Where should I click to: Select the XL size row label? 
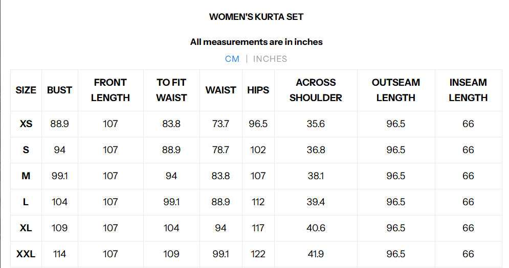[26, 228]
